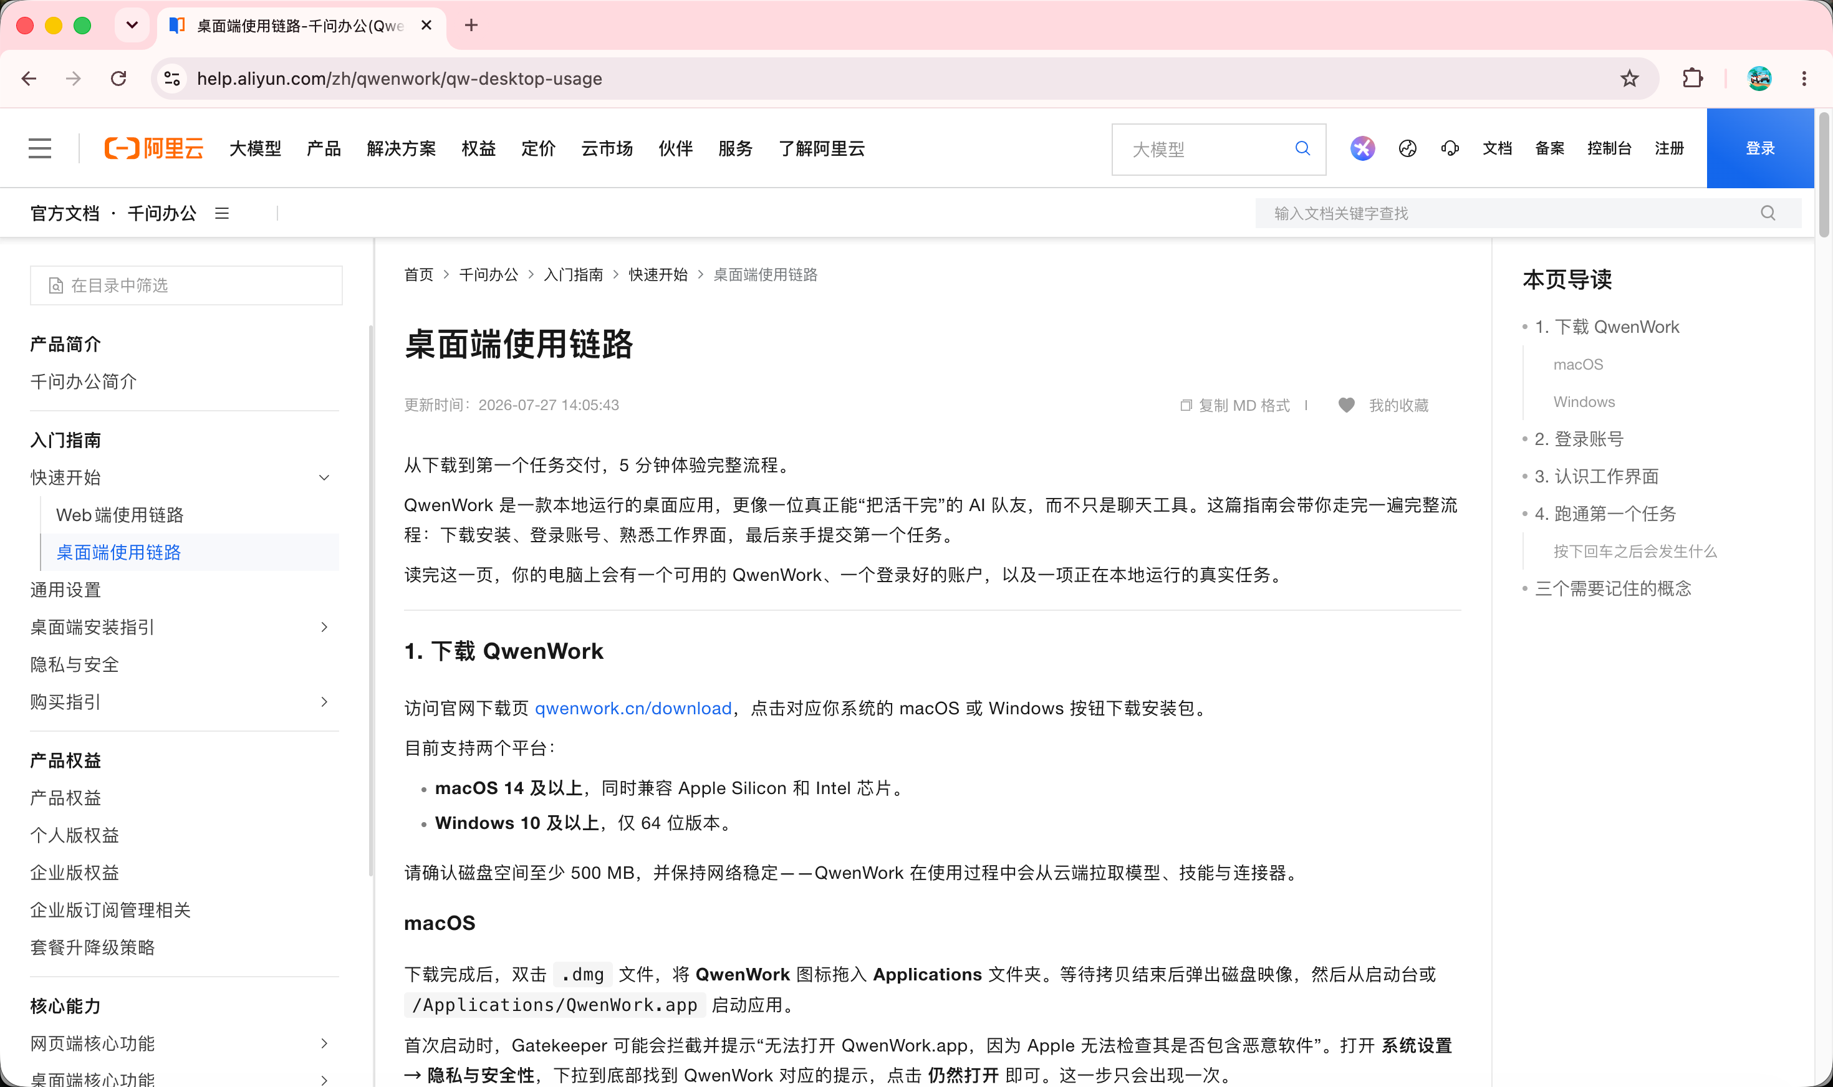Open the colorful AI assistant icon
1833x1087 pixels.
1362,149
